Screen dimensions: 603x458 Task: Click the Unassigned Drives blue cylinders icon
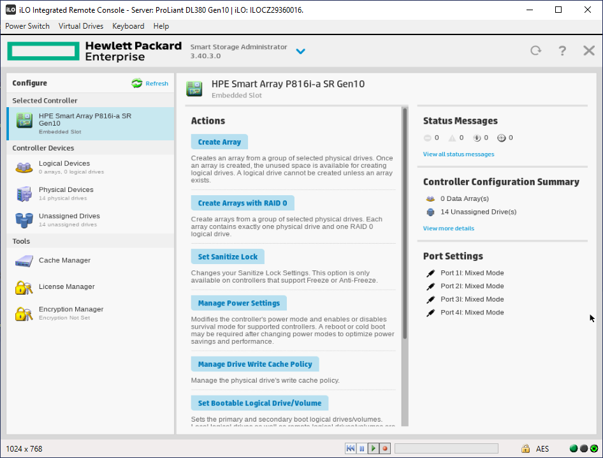24,220
